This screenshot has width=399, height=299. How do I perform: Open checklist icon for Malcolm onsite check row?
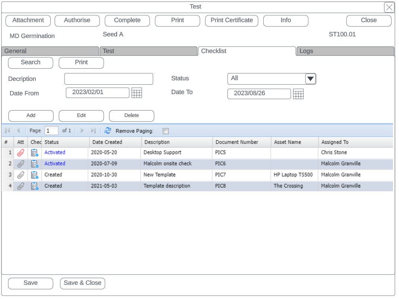click(35, 164)
